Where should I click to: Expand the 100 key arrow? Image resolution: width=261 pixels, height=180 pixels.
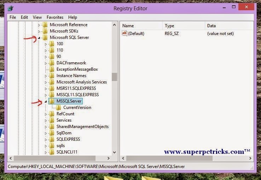[x=46, y=44]
